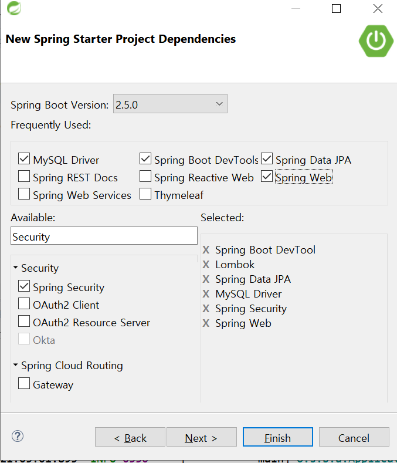Collapse the Spring Cloud Routing category
The image size is (397, 463).
[x=16, y=365]
